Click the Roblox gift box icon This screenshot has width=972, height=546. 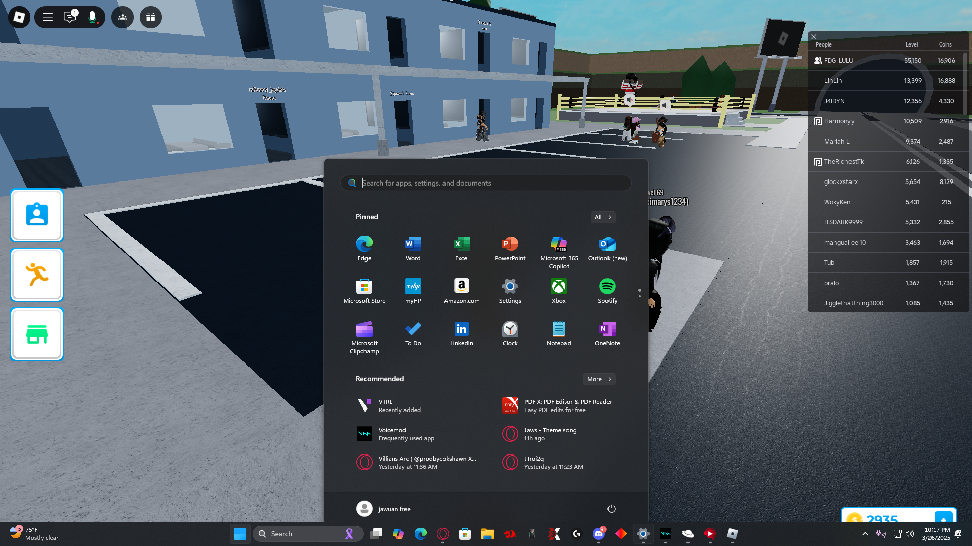(150, 17)
